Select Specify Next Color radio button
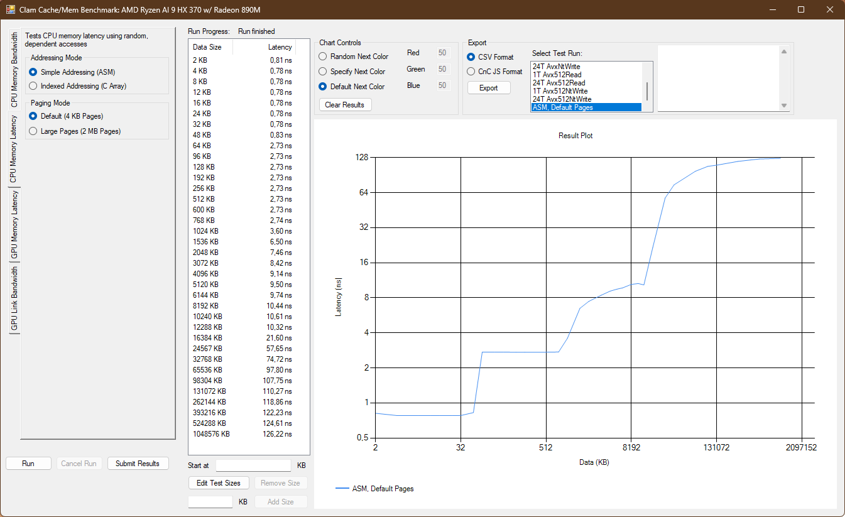The width and height of the screenshot is (845, 517). [324, 72]
